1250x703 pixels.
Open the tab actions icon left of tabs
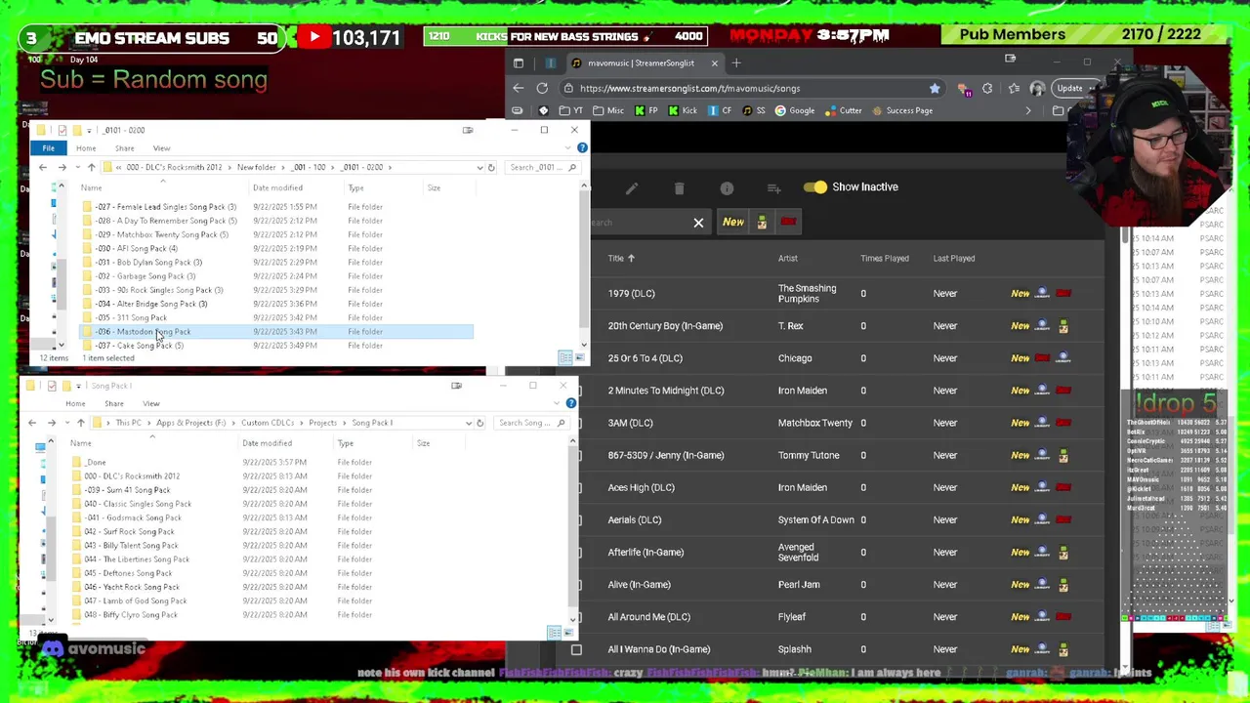pyautogui.click(x=519, y=63)
